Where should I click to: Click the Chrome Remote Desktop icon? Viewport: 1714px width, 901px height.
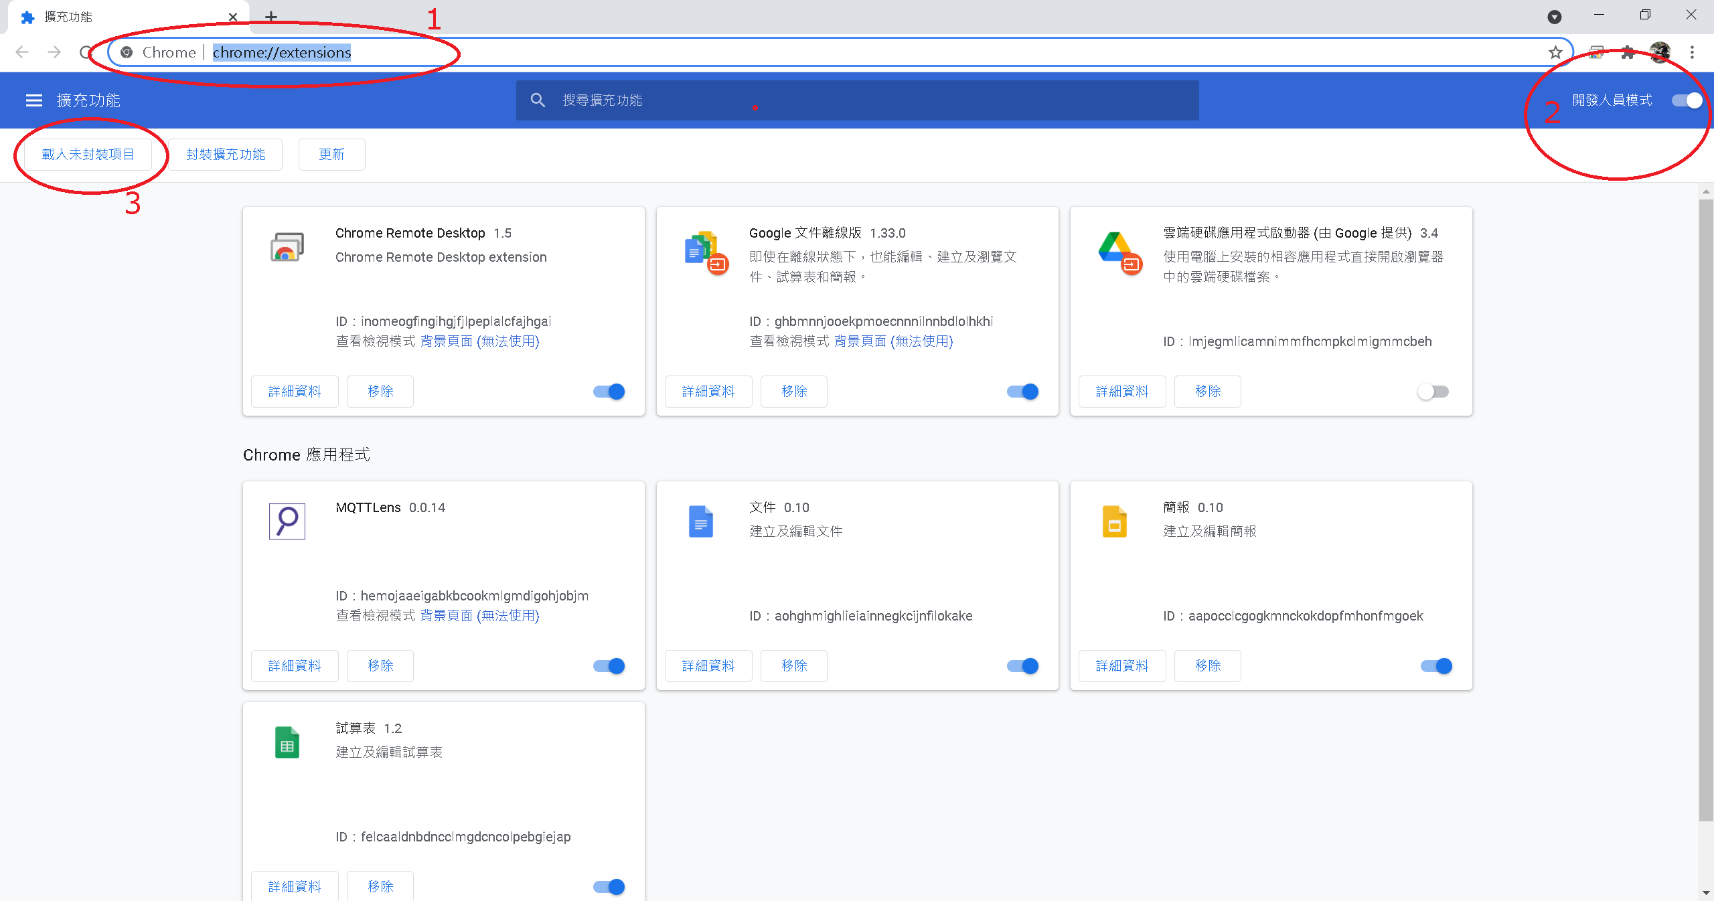(287, 247)
